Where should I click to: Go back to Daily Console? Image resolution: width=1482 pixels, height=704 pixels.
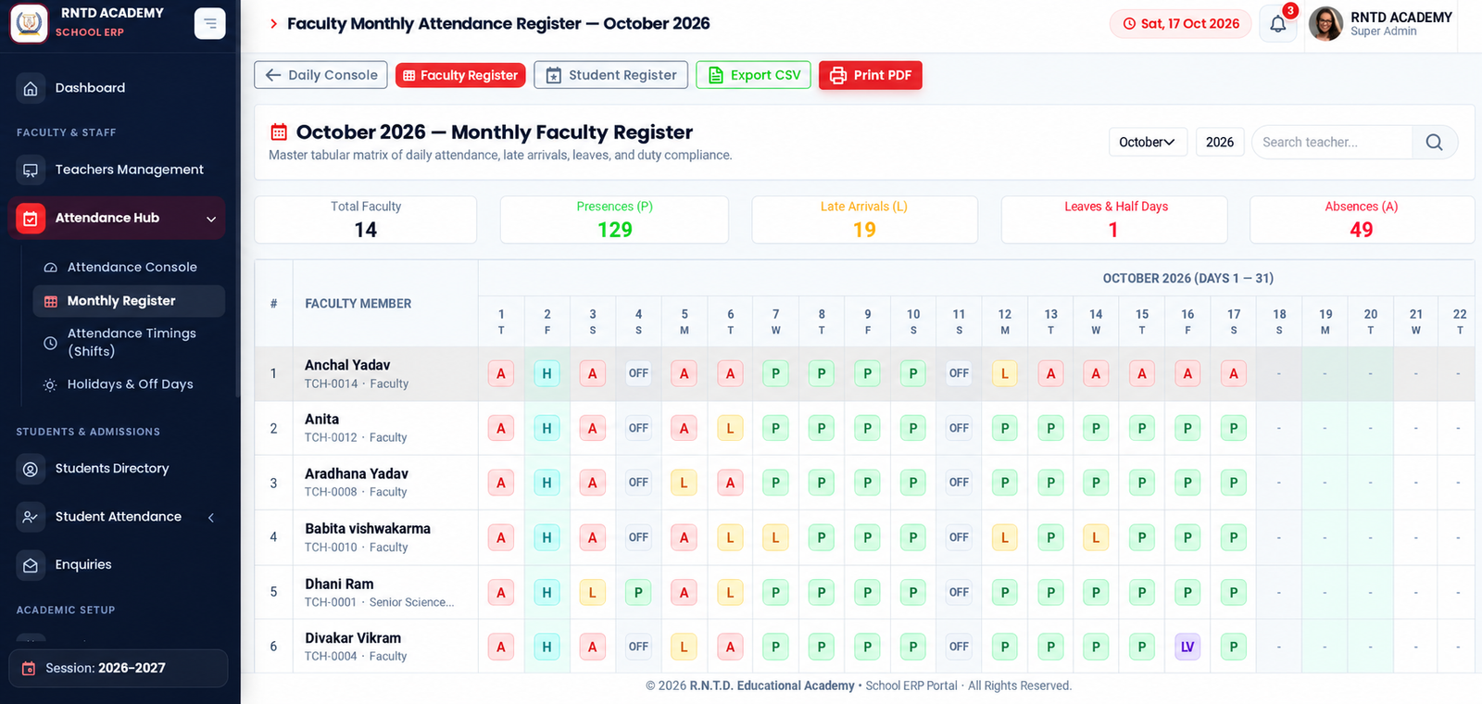(321, 75)
